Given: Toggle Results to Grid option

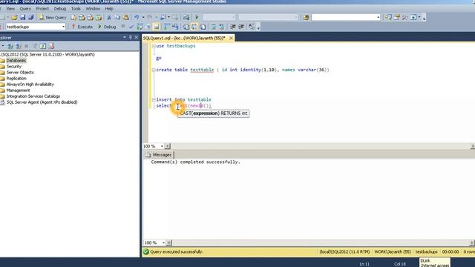Looking at the screenshot, I should click(x=194, y=27).
